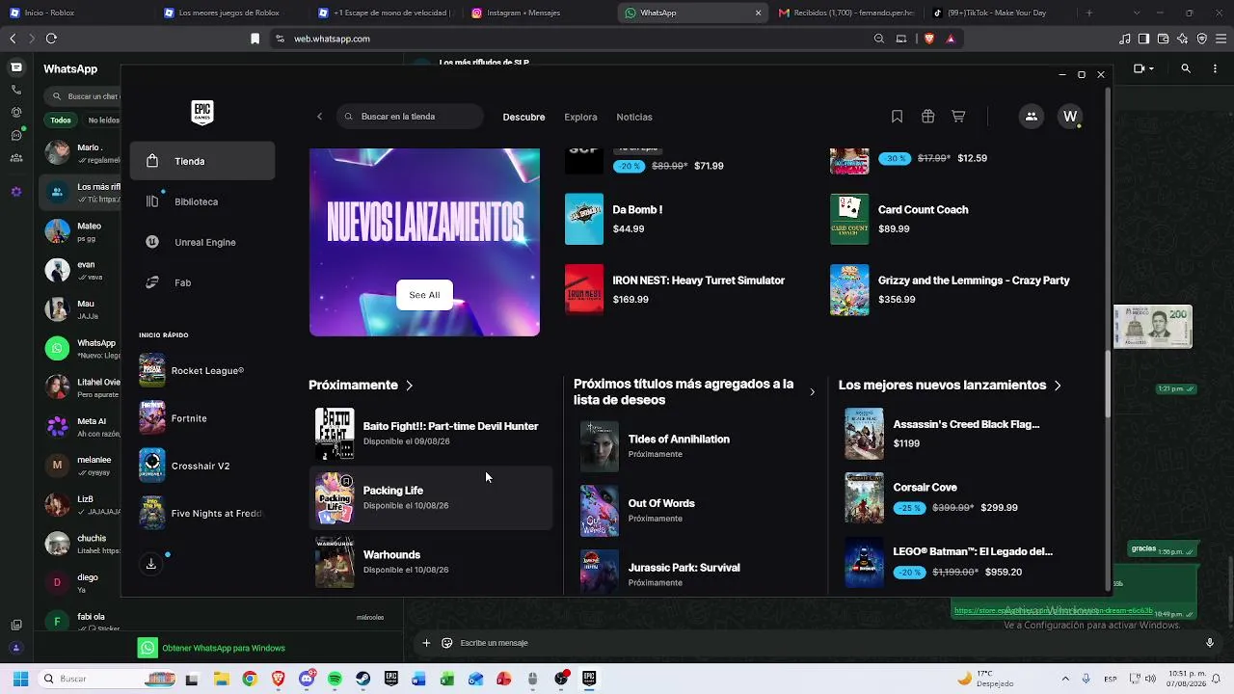Image resolution: width=1234 pixels, height=694 pixels.
Task: Click the Windows Start button
Action: 20,679
